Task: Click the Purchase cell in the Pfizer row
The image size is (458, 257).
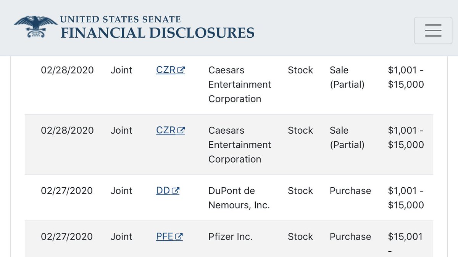Action: tap(350, 236)
